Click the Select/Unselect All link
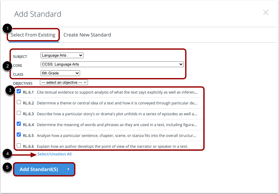This screenshot has width=279, height=194. 54,154
